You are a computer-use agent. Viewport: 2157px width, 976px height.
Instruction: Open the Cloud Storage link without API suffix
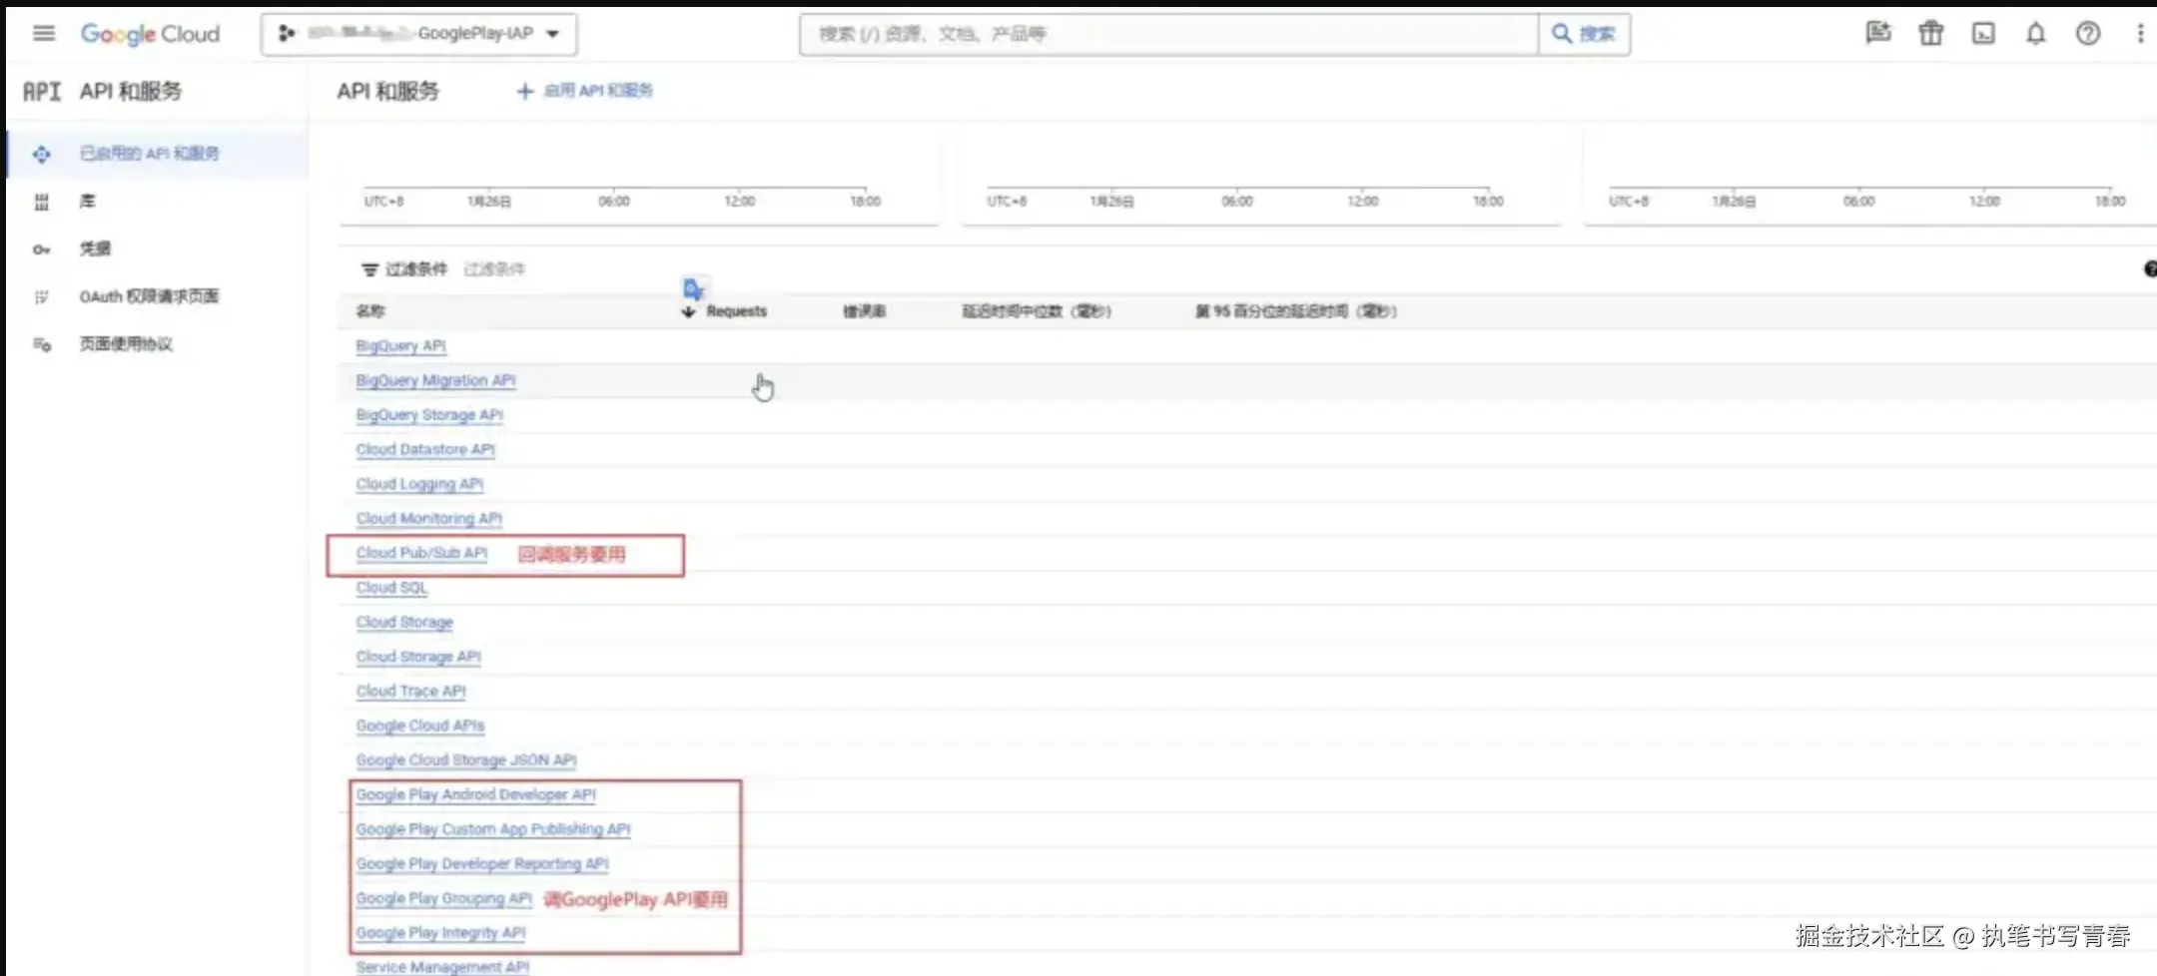(x=404, y=623)
